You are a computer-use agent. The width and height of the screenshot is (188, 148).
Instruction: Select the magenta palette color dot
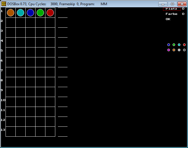(169, 50)
